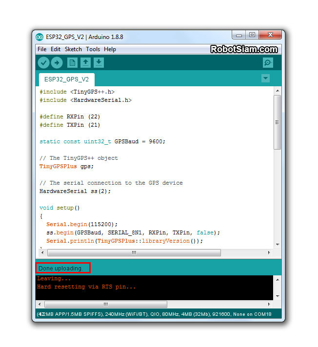Click 'Hard resetting via RTS pin...' console line

[86, 287]
